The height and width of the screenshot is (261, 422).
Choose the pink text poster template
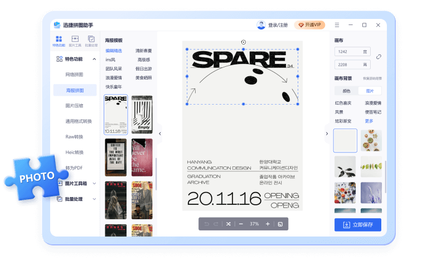[142, 157]
